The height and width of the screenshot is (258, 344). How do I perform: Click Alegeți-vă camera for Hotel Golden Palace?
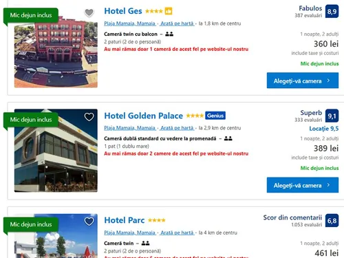click(303, 185)
